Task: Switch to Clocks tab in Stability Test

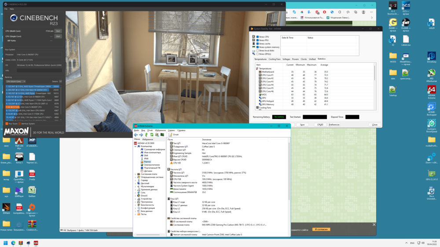Action: click(x=304, y=59)
